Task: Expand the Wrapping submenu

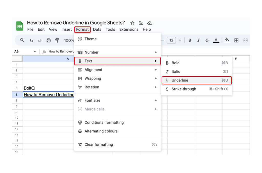Action: tap(118, 78)
